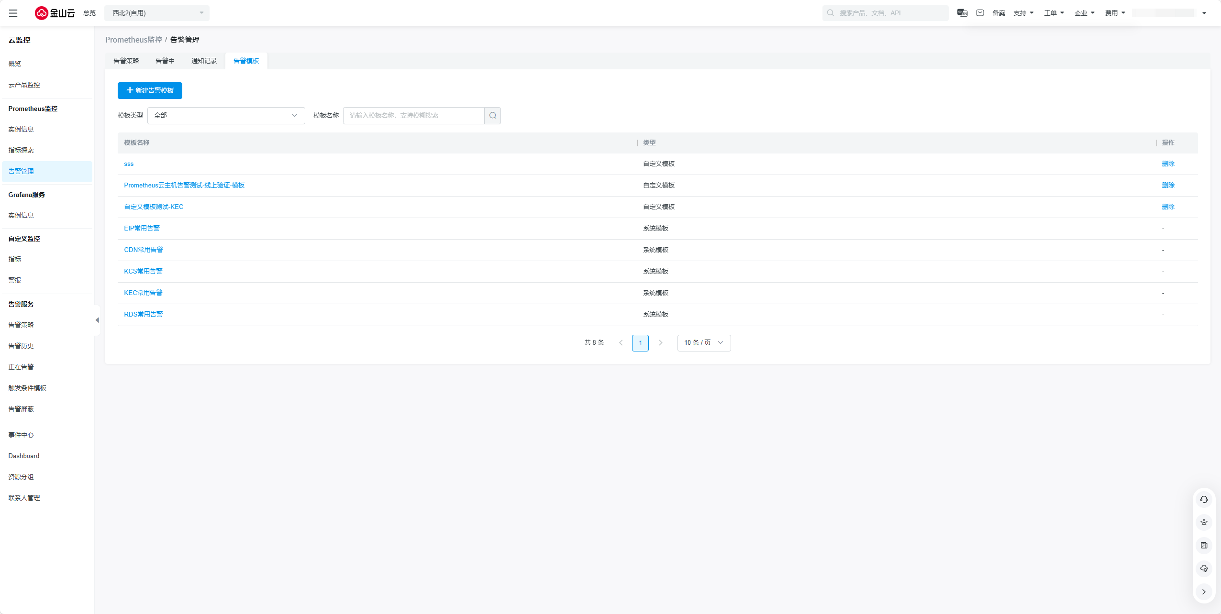Open the KEC常用告警 template link
This screenshot has width=1221, height=614.
coord(143,293)
